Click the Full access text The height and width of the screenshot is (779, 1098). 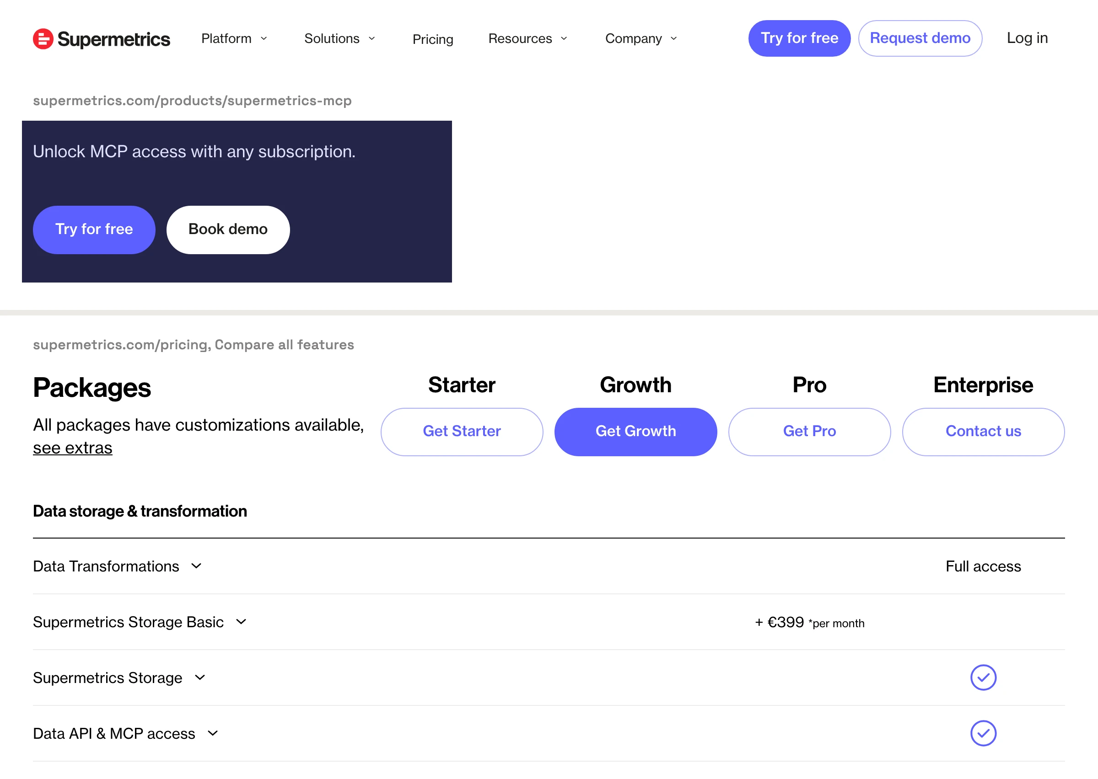click(x=983, y=566)
